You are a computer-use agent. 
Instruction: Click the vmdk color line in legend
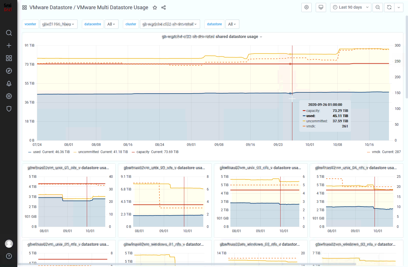[368, 152]
